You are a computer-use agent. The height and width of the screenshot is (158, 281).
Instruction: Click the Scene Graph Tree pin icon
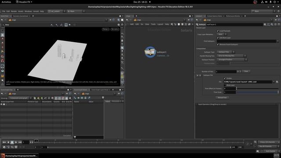click(x=66, y=93)
